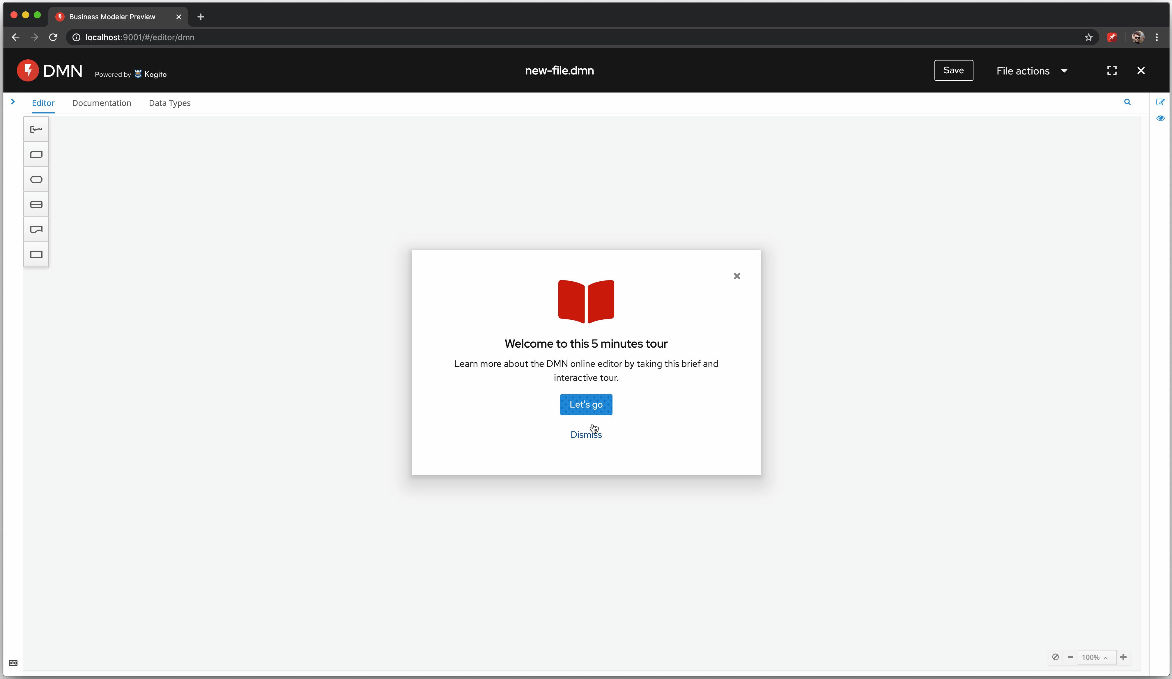
Task: Toggle full screen mode for editor
Action: [1111, 71]
